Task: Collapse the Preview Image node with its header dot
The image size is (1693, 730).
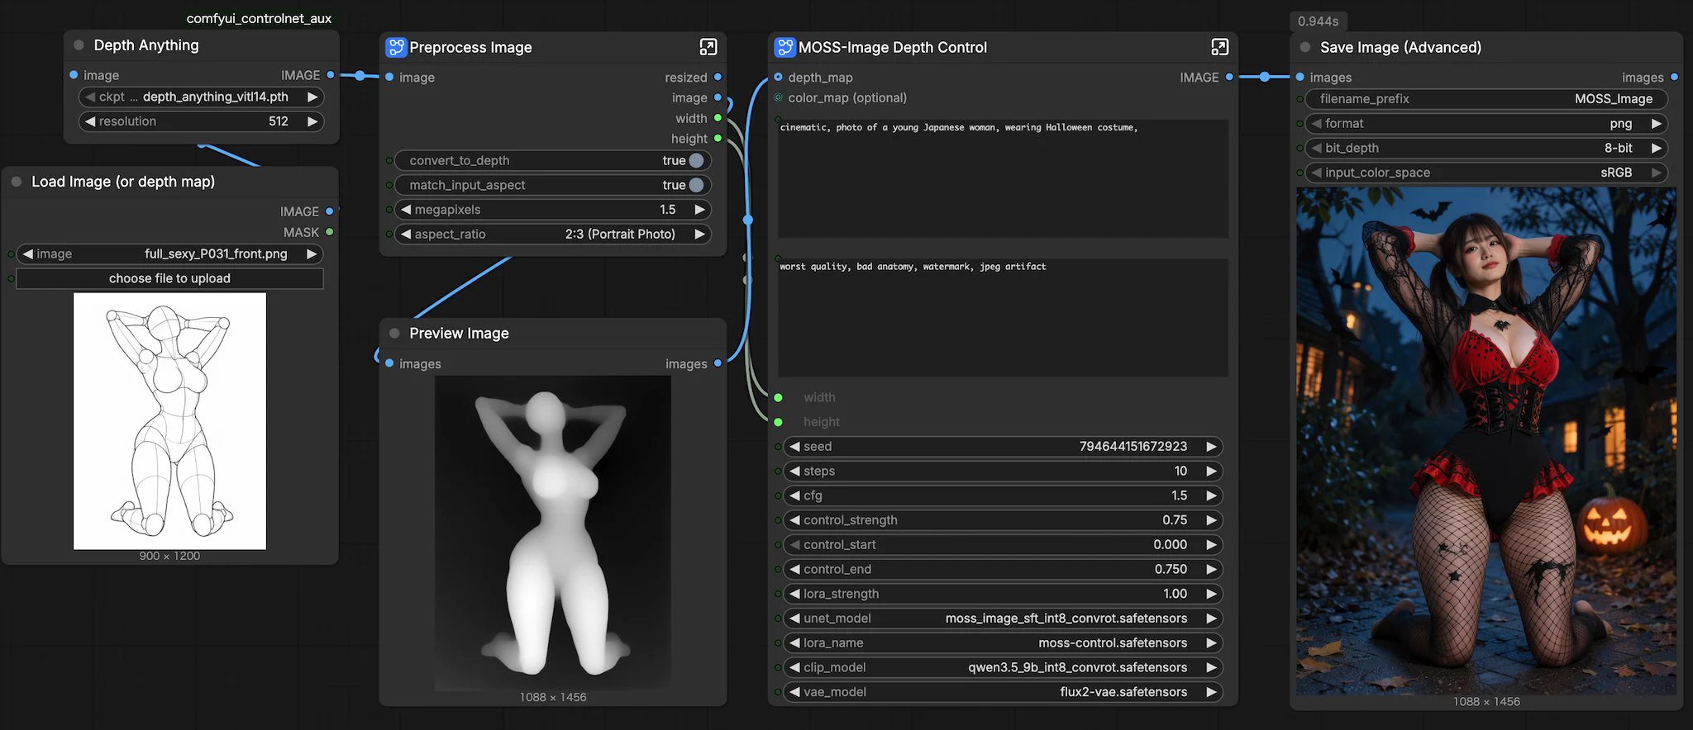Action: [x=394, y=334]
